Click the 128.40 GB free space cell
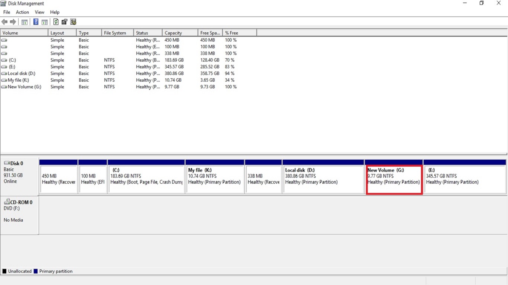Viewport: 508px width, 285px height. pos(210,60)
